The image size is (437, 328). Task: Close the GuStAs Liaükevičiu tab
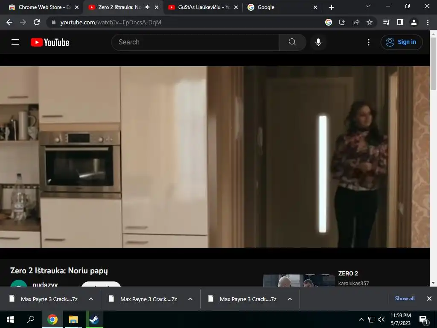[236, 7]
